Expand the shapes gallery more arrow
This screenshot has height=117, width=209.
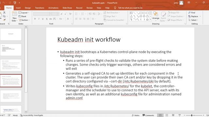click(151, 19)
